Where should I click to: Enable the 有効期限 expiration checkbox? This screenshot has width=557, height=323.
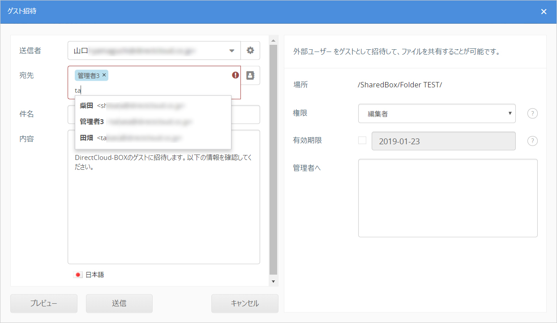tap(362, 140)
